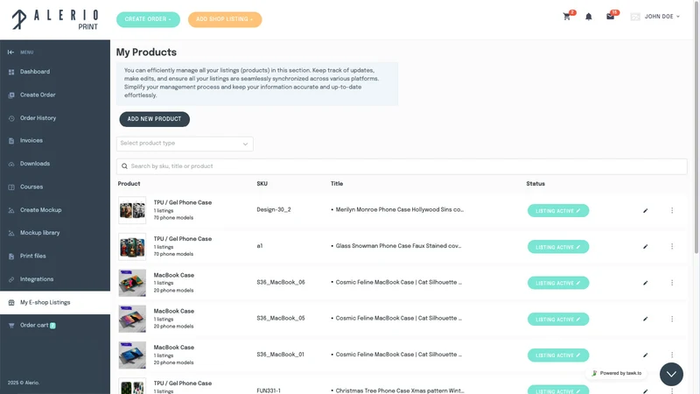Open the S36_MacBook_01 product thumbnail
Viewport: 700px width, 394px height.
click(x=132, y=355)
